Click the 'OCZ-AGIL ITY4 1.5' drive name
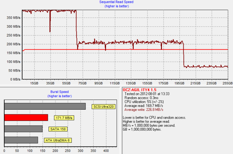Viewport: 233px width, 154px height. pos(139,90)
